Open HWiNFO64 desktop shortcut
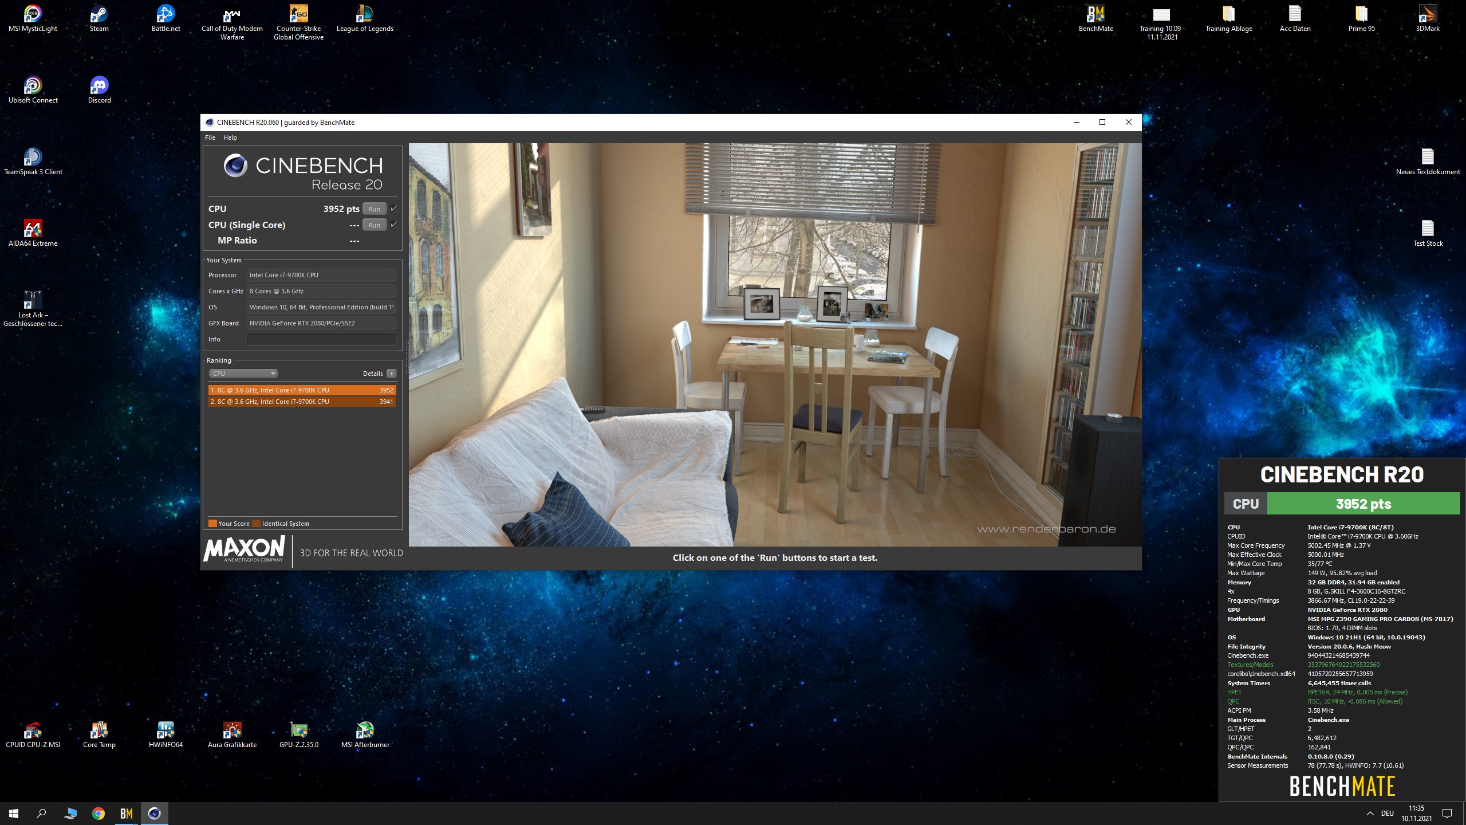This screenshot has width=1466, height=825. pos(165,734)
